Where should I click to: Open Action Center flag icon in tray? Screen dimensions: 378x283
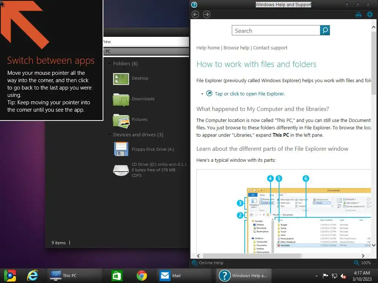[326, 276]
